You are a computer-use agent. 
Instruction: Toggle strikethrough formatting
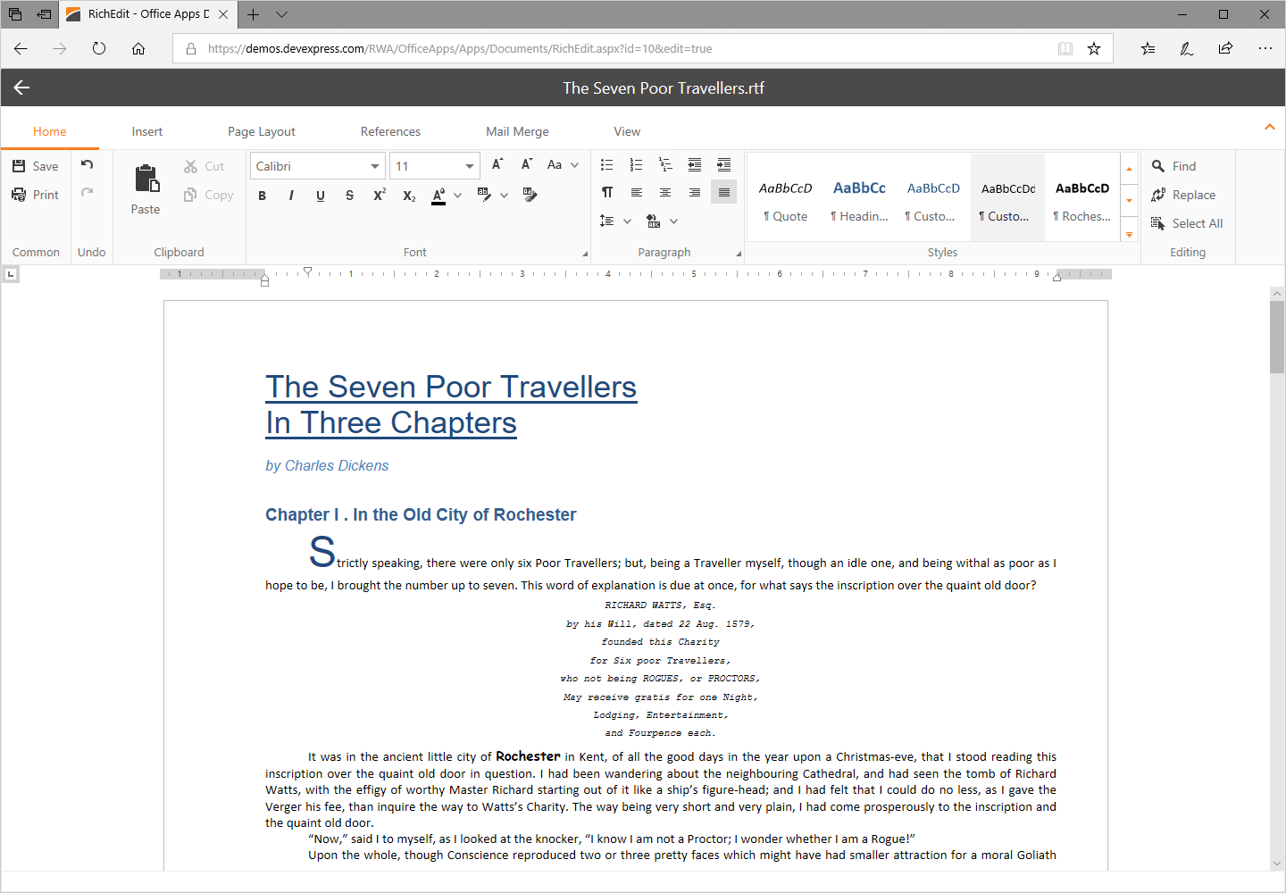point(349,196)
